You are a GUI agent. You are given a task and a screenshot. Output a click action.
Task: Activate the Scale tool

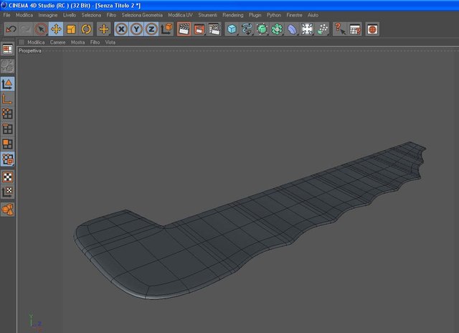(x=71, y=29)
